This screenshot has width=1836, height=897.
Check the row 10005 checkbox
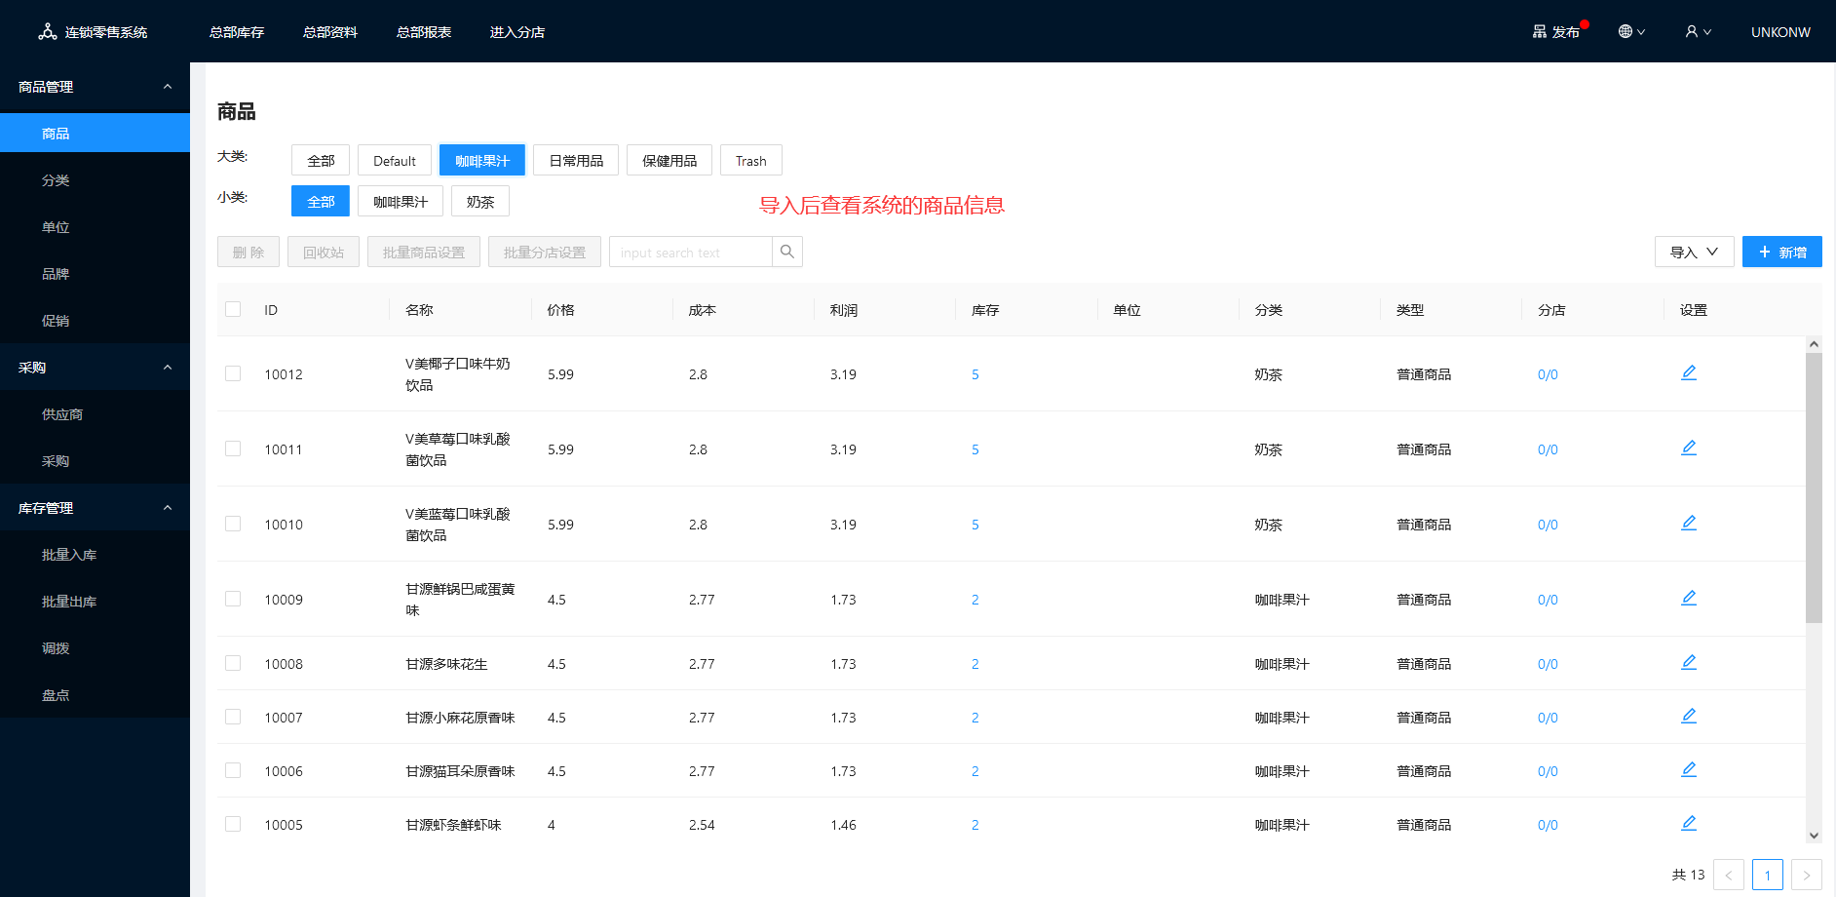coord(233,824)
